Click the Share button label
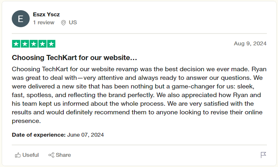The image size is (278, 167). click(x=63, y=155)
